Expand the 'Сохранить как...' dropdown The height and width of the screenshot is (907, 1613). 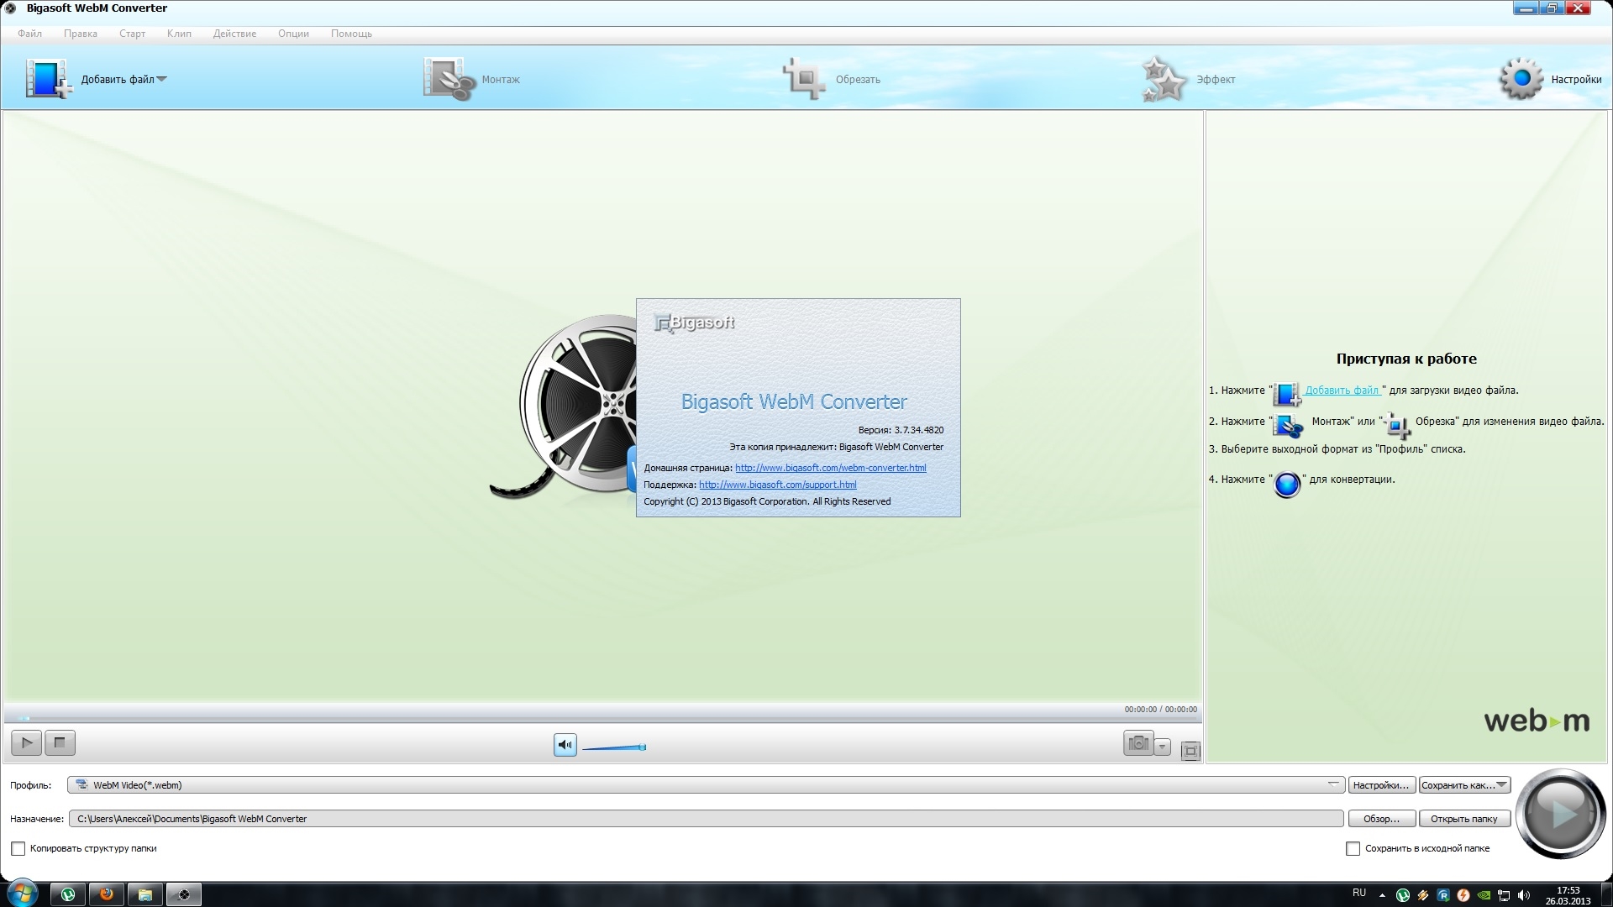[x=1503, y=784]
